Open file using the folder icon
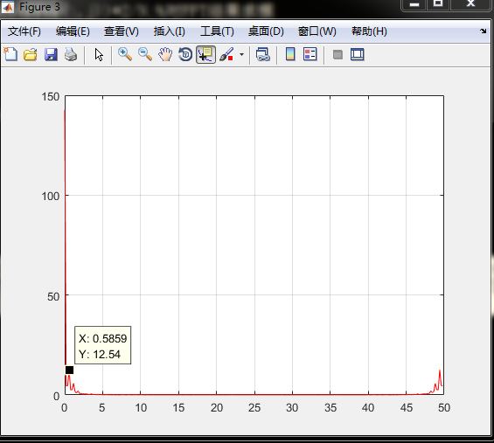 click(x=31, y=54)
